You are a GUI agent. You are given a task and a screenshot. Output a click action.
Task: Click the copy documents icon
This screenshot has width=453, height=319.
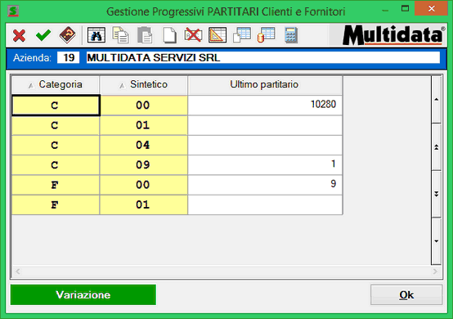coord(120,35)
